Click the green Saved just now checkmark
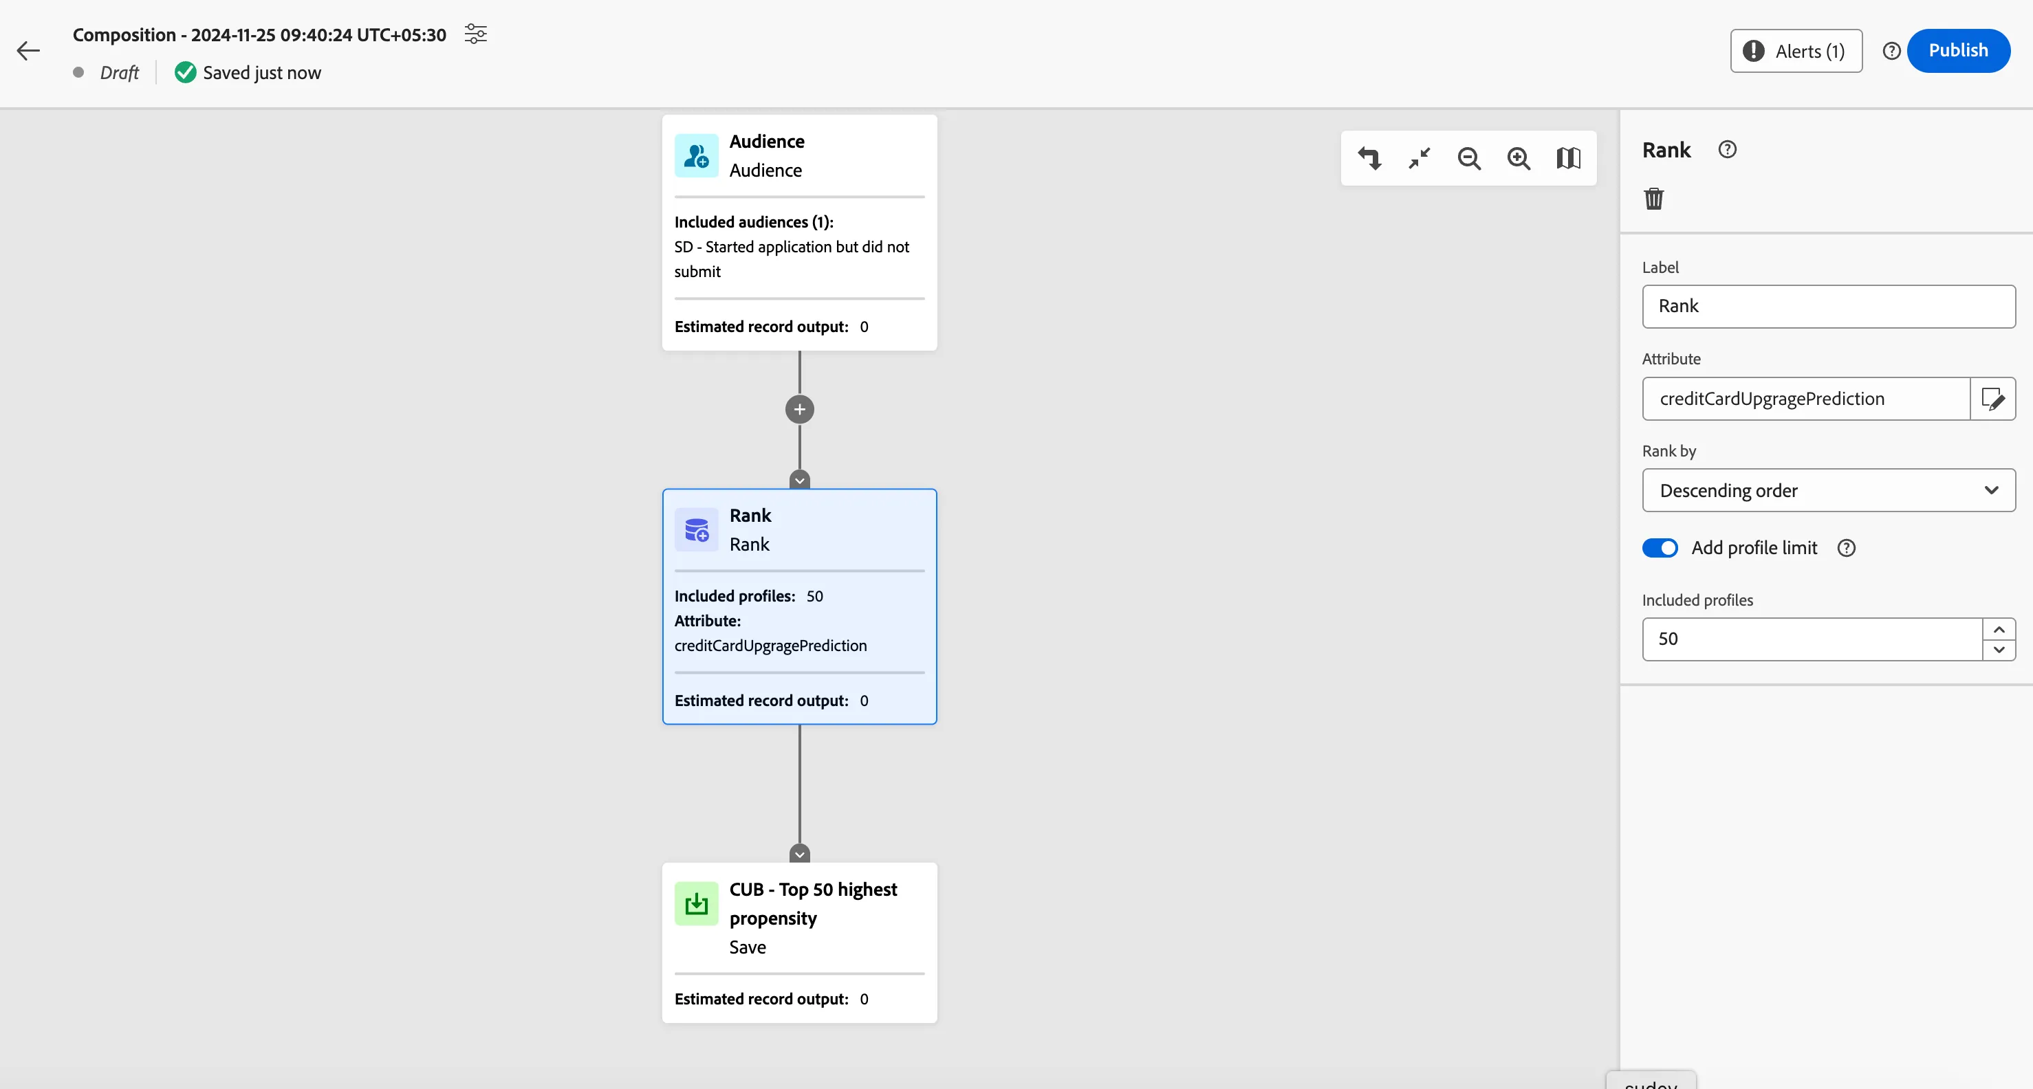The width and height of the screenshot is (2033, 1089). click(185, 73)
